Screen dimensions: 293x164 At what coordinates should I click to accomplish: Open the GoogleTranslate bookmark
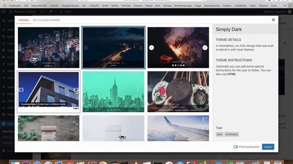click(70, 5)
